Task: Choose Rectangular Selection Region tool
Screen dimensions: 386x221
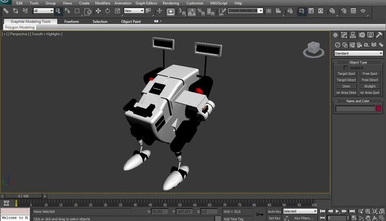Action: (x=77, y=11)
